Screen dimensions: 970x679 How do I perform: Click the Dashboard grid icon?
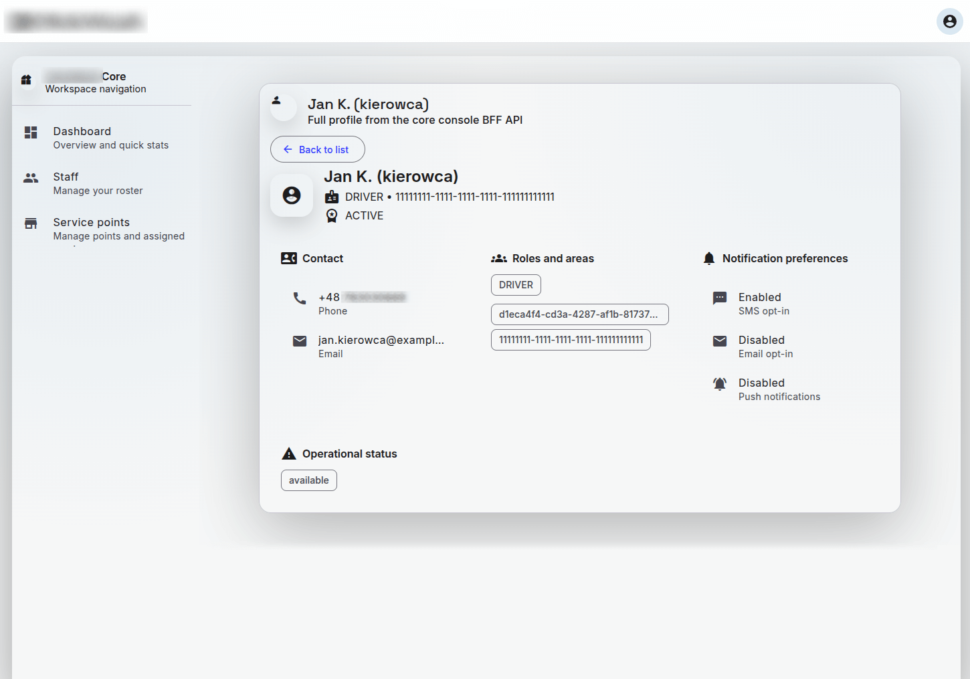click(31, 132)
